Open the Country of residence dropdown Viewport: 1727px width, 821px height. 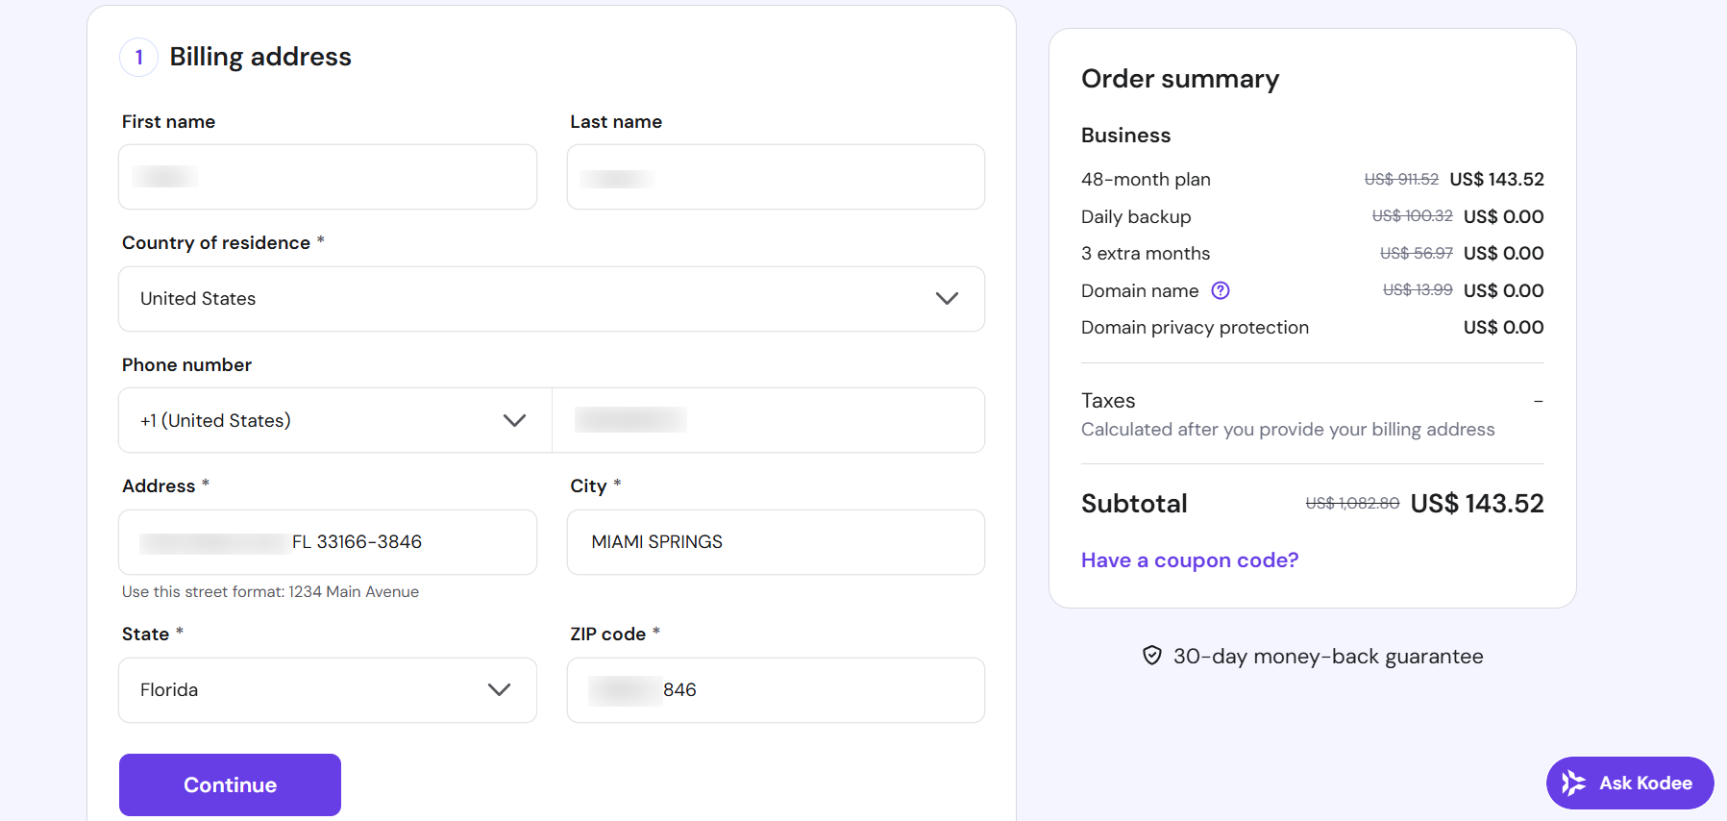pyautogui.click(x=552, y=299)
